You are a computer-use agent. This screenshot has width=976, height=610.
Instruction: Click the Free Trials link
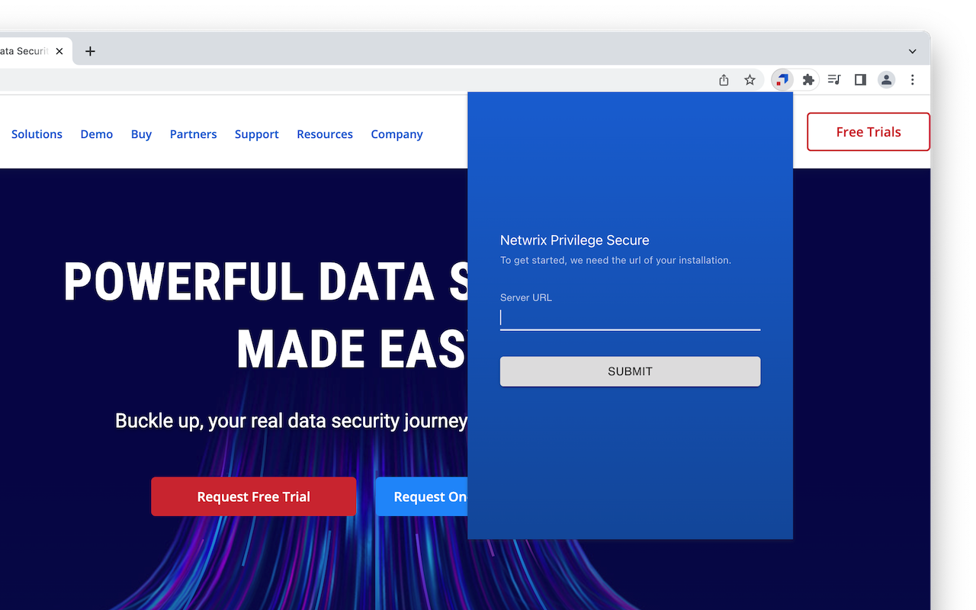pos(868,131)
